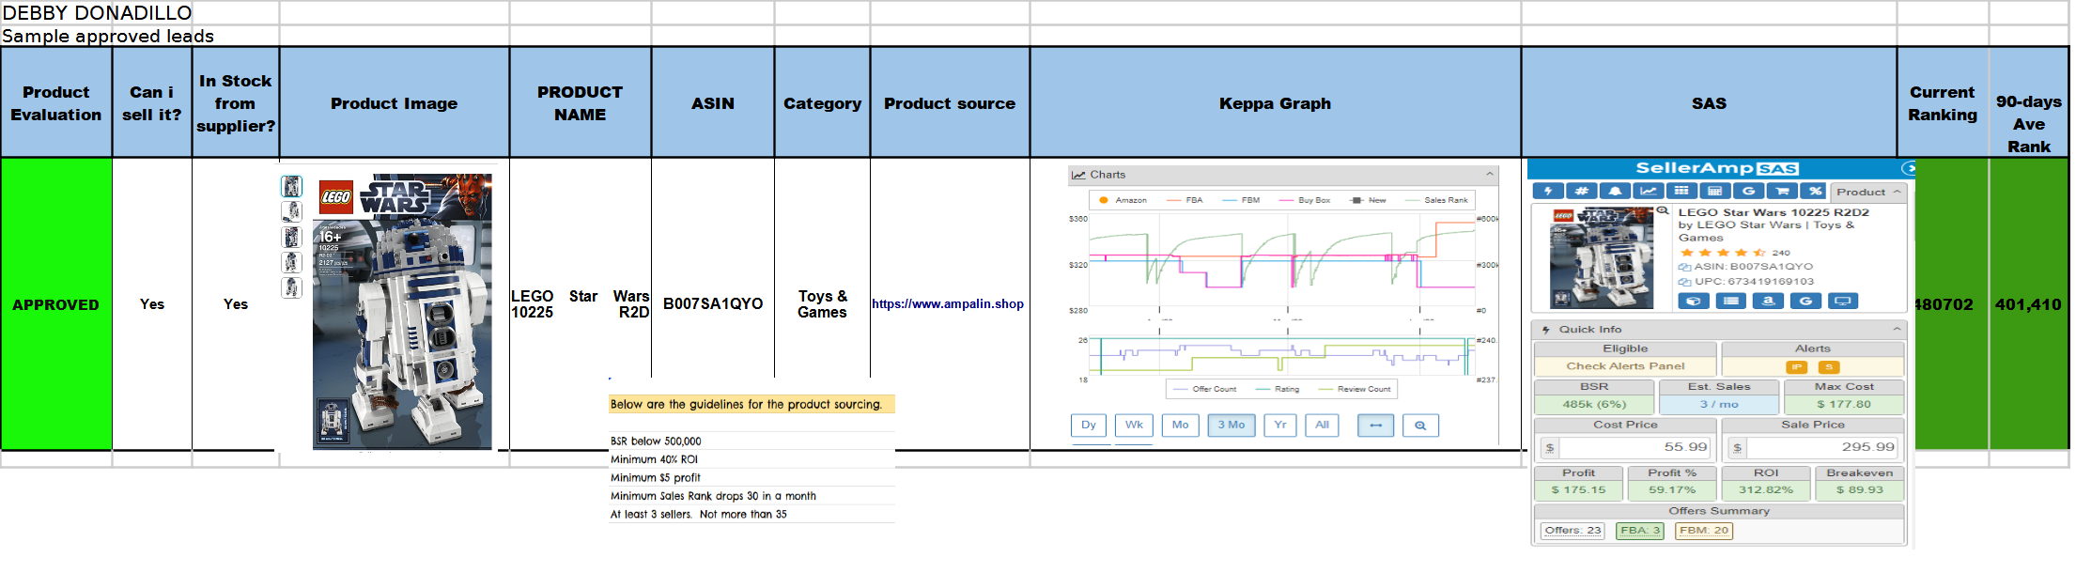
Task: Open the calculator icon in SellerAmp toolbar
Action: [x=1714, y=192]
